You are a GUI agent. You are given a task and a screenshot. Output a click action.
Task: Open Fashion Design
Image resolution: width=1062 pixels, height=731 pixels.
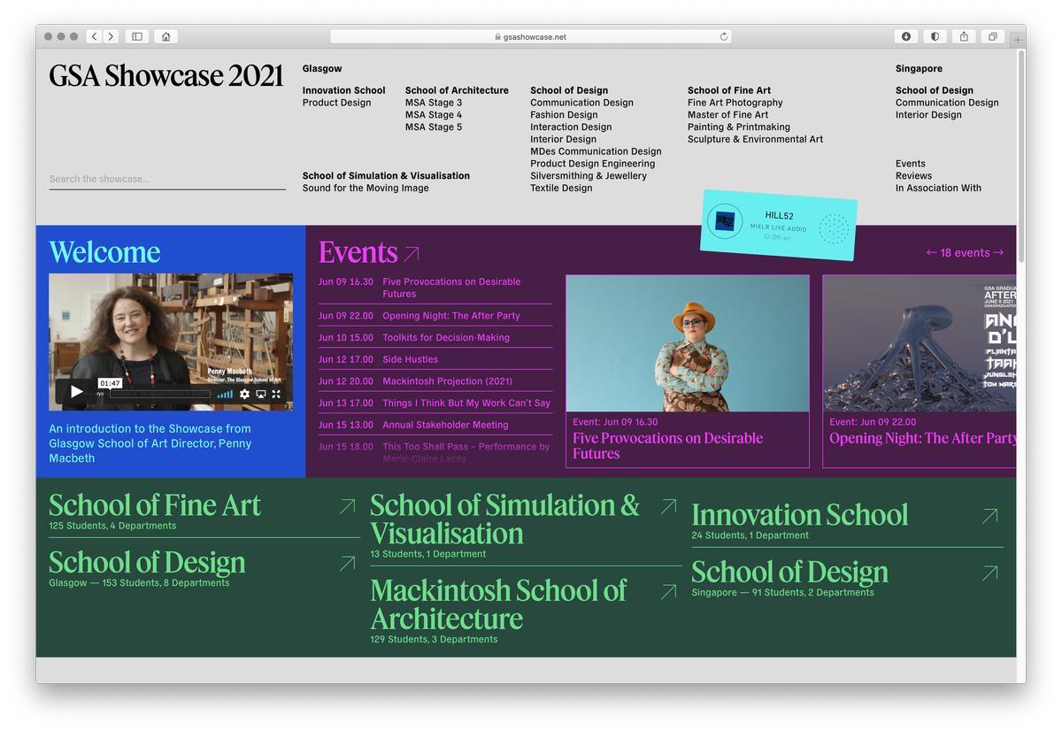click(x=564, y=115)
